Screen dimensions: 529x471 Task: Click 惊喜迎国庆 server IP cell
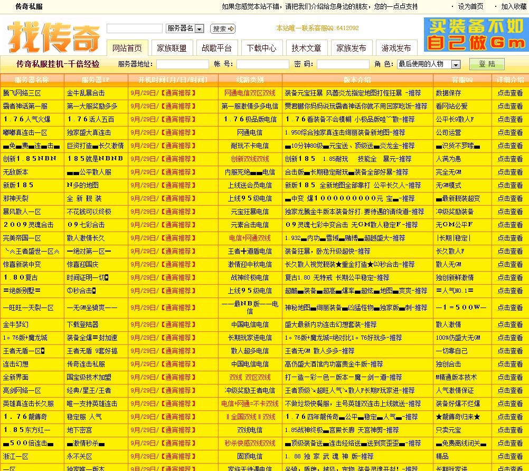83,264
